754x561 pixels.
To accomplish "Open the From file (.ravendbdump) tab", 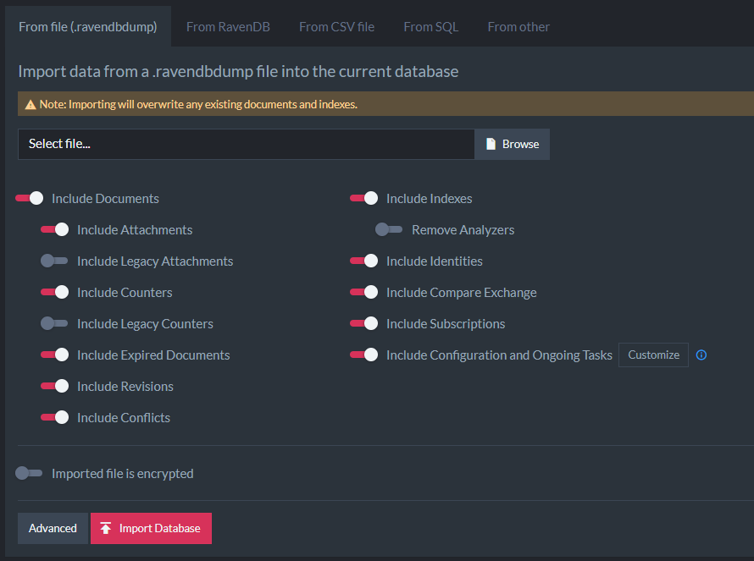I will coord(88,26).
